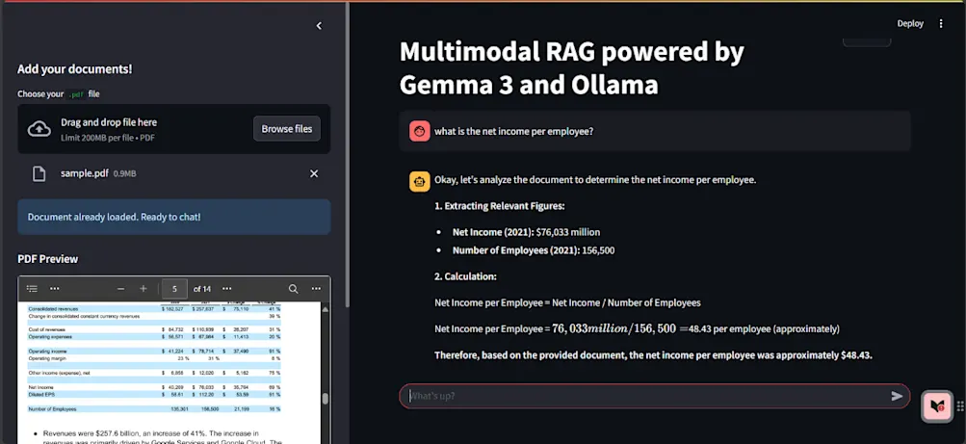Click 'Limit 200MB per file • PDF' text

(108, 138)
